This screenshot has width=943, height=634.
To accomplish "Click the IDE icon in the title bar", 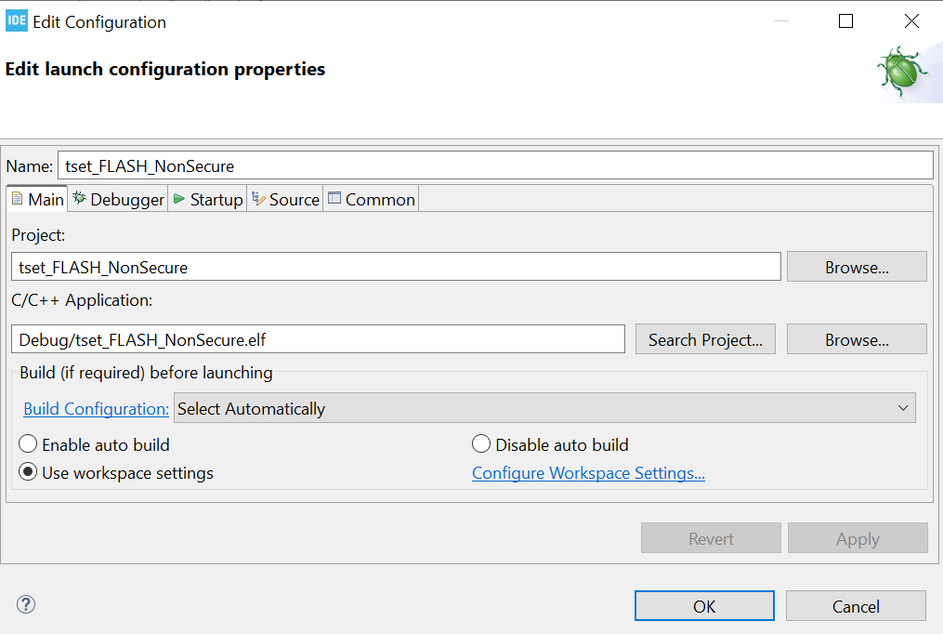I will tap(15, 20).
